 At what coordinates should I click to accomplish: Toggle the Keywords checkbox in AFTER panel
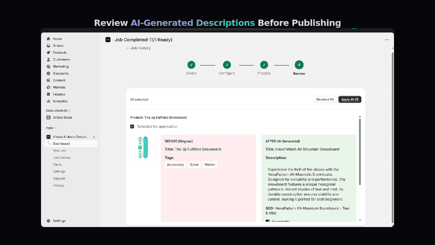(x=267, y=221)
